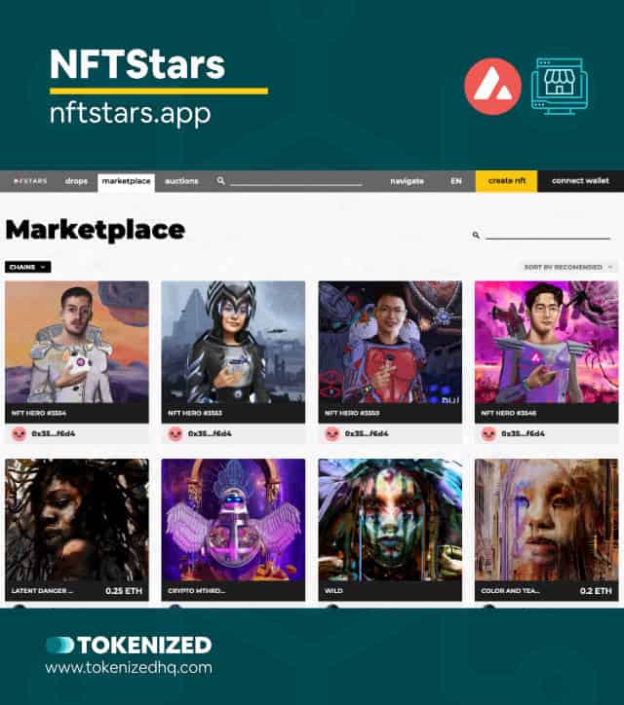Screen dimensions: 624x705
Task: Click pink avatar under second NFT Hero card
Action: coord(175,434)
